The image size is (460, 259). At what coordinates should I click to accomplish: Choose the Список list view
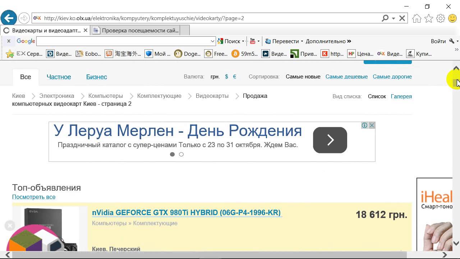click(x=377, y=96)
